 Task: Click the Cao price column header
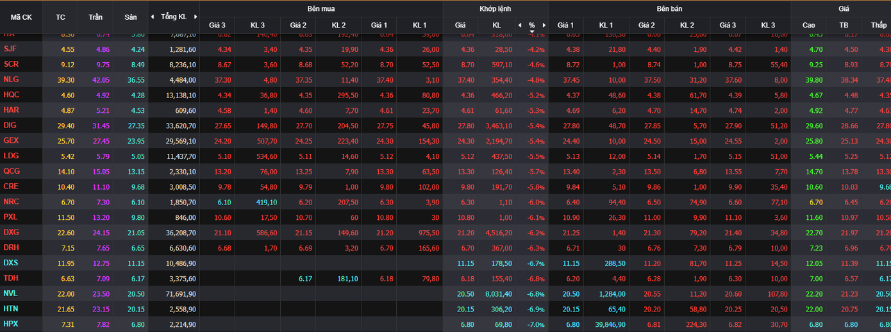tap(809, 25)
